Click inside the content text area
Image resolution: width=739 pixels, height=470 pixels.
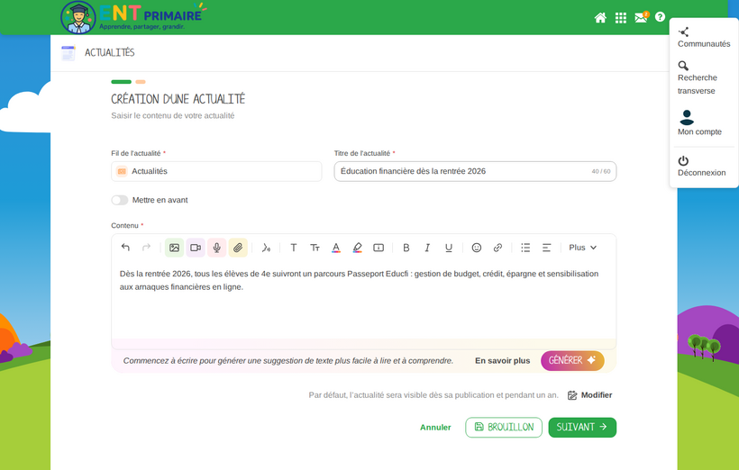click(363, 303)
